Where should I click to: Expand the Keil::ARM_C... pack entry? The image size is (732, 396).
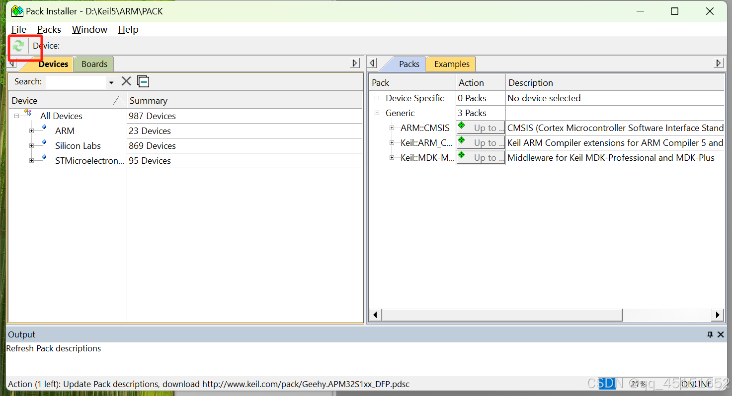point(392,143)
